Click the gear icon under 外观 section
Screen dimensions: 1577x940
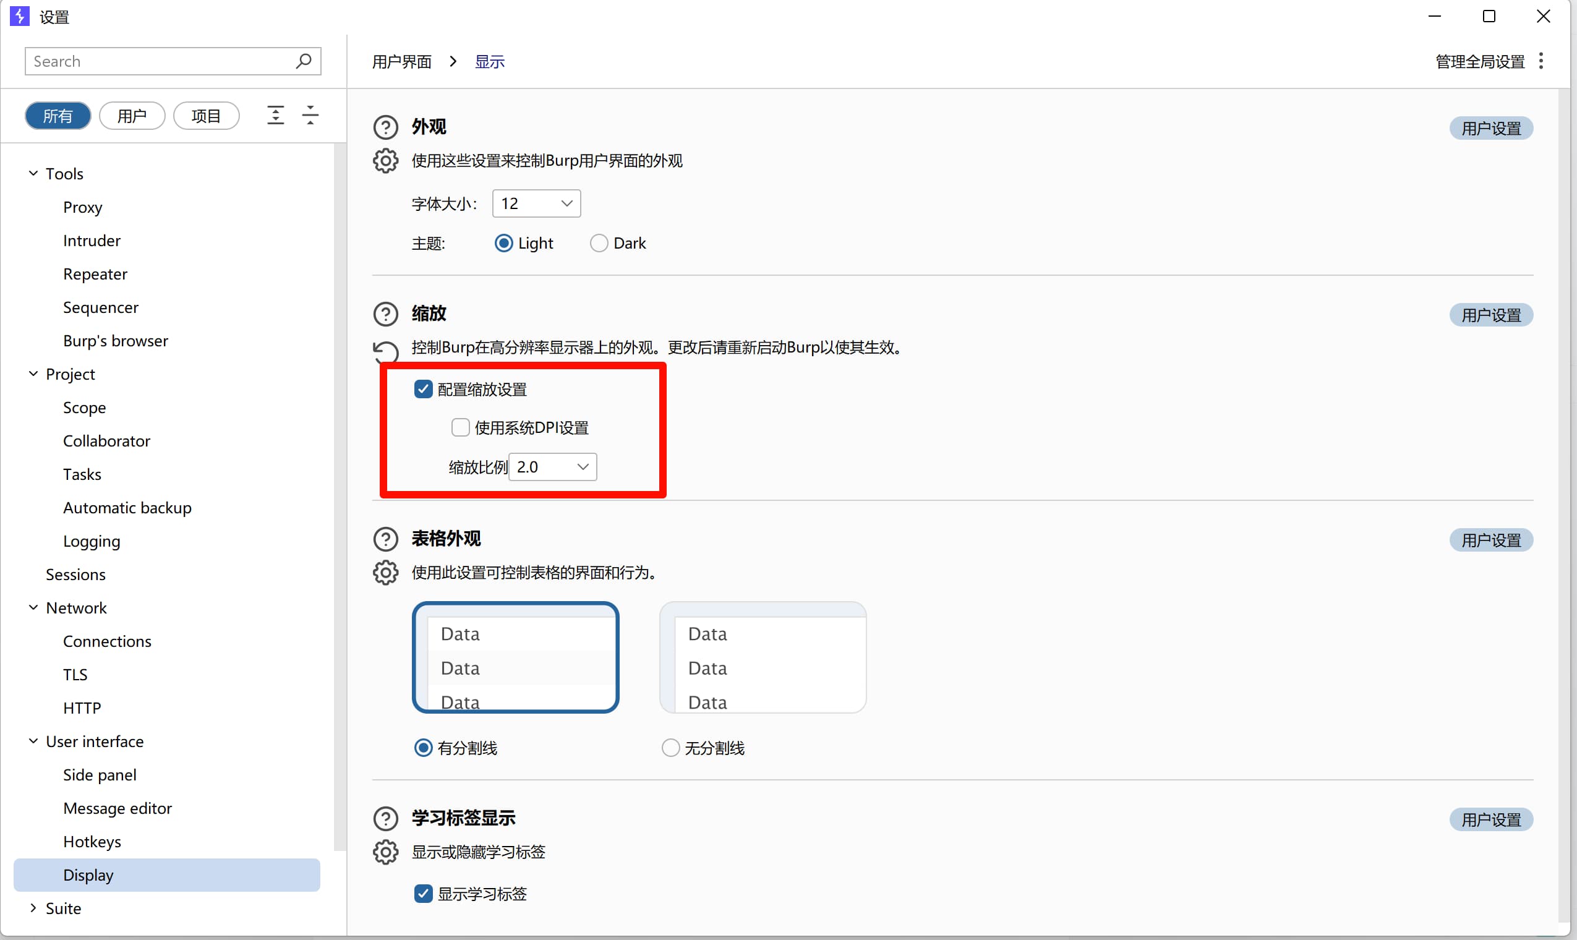coord(385,161)
